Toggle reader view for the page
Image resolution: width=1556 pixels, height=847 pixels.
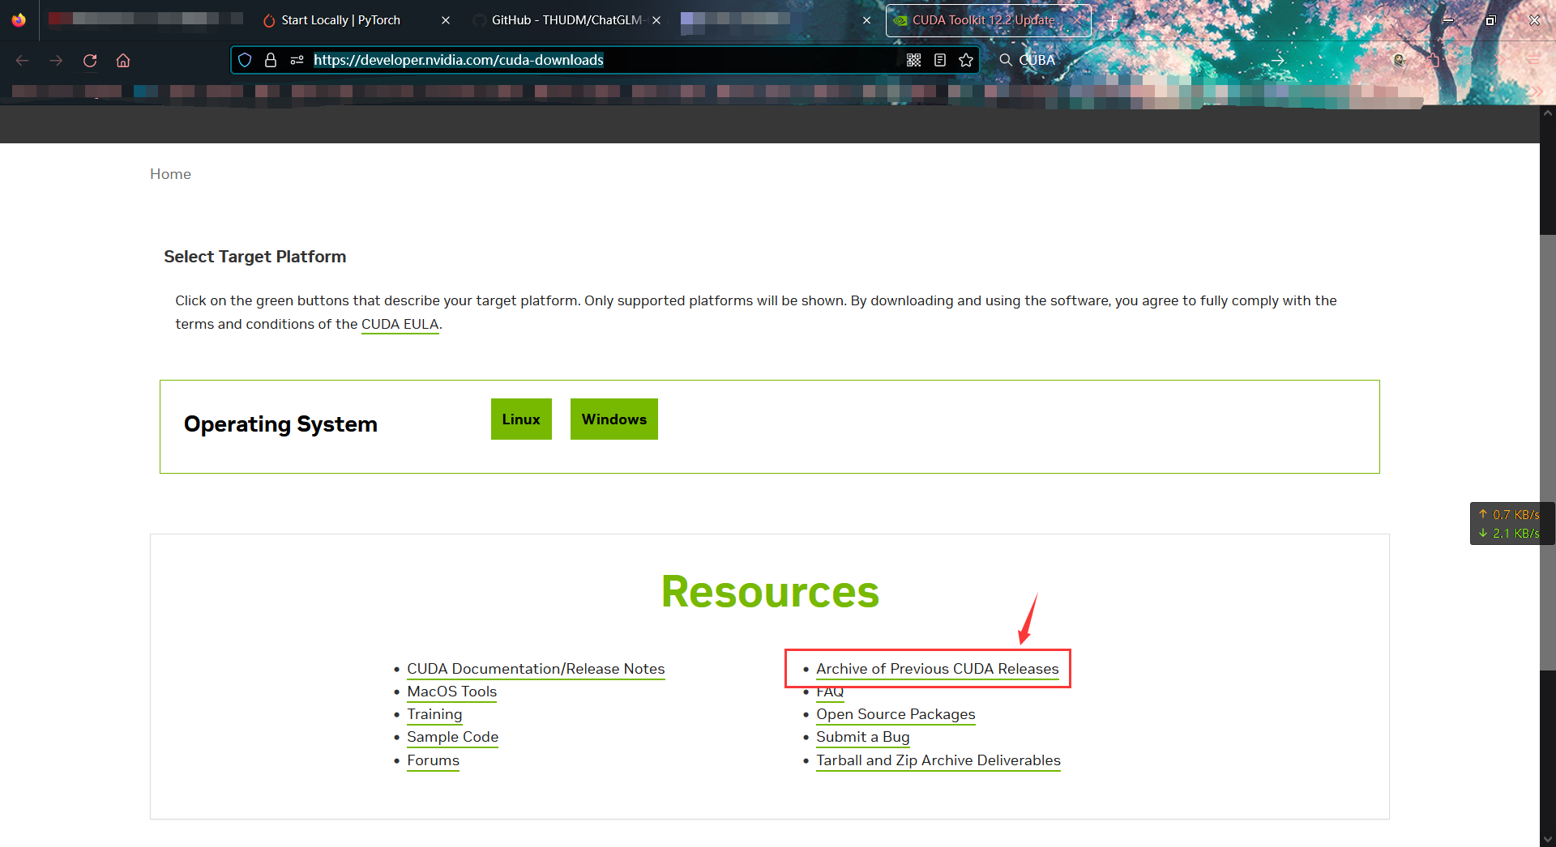pyautogui.click(x=940, y=60)
